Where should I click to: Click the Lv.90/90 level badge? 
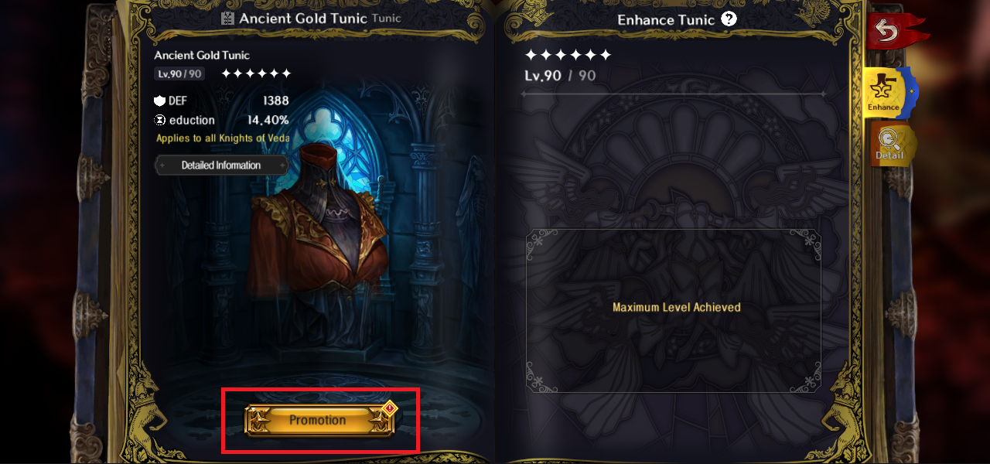(x=179, y=73)
